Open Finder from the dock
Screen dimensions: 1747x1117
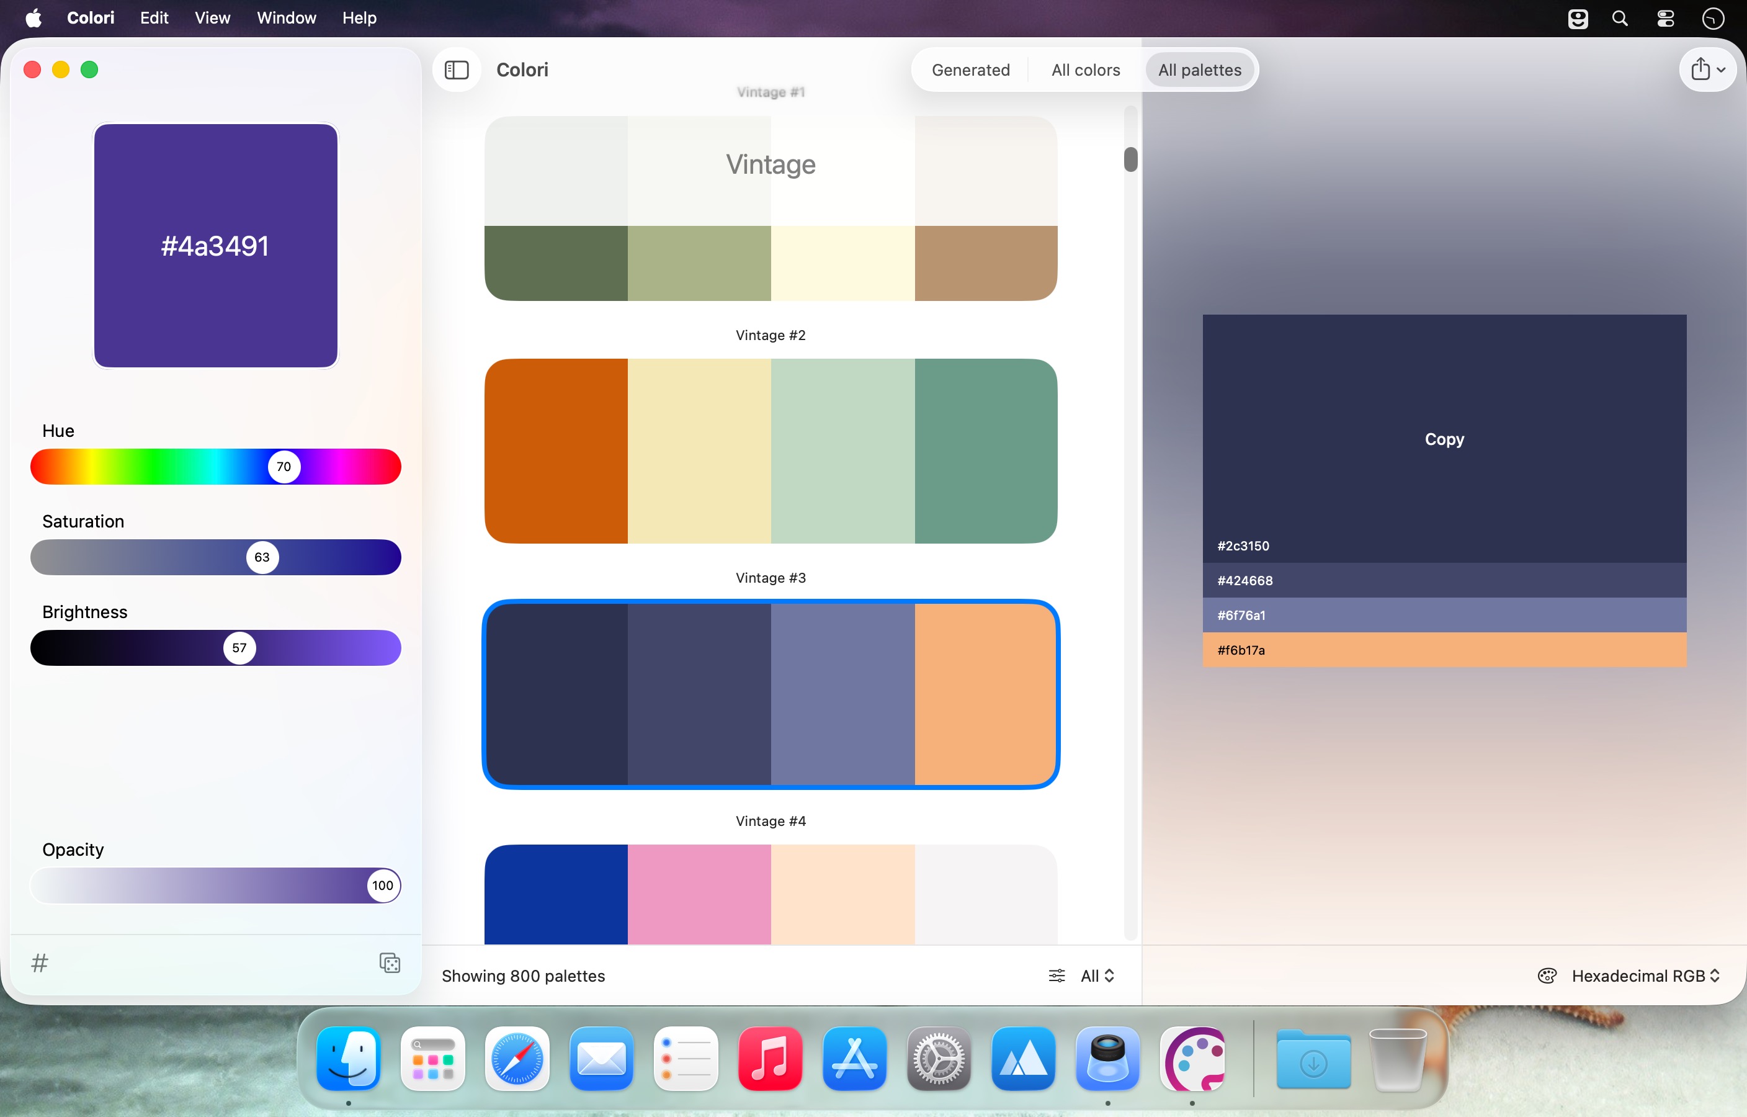[349, 1058]
